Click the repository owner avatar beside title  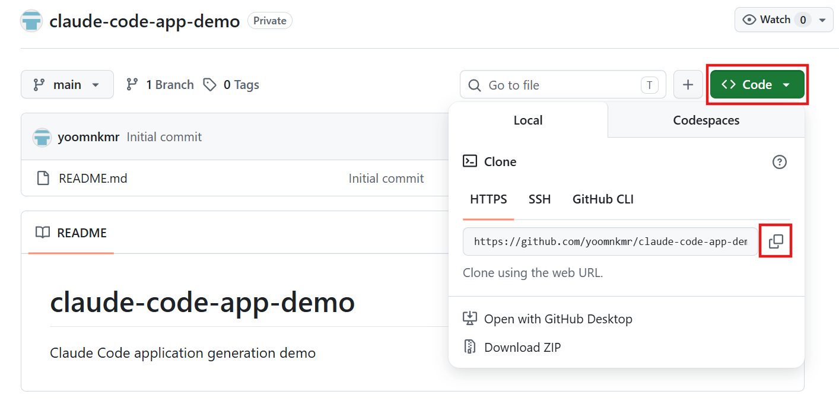pyautogui.click(x=31, y=21)
